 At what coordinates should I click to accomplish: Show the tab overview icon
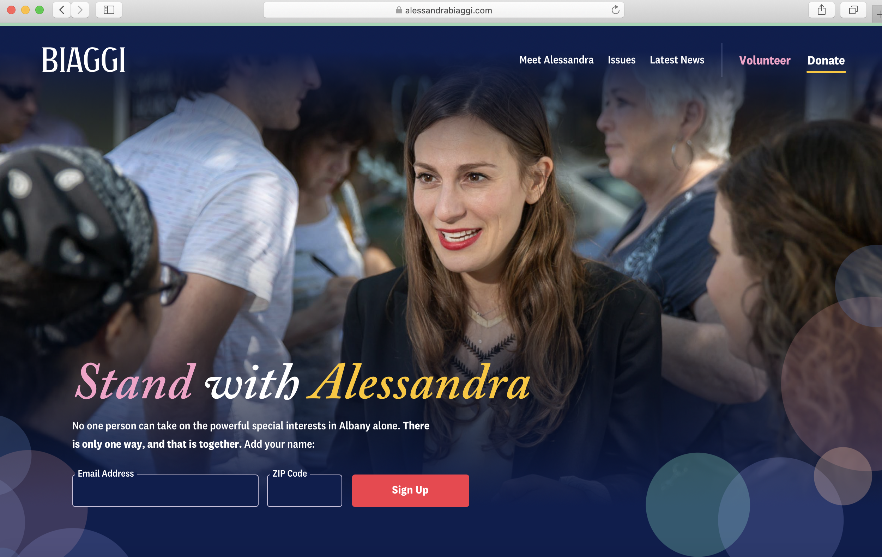click(853, 10)
